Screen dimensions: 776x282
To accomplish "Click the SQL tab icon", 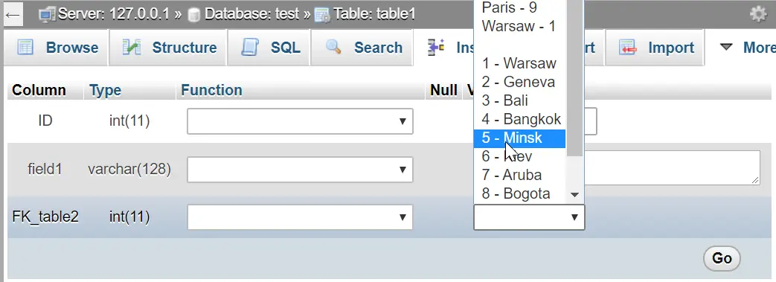I will (x=250, y=48).
